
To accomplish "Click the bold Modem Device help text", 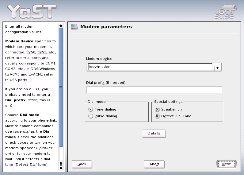I will tap(19, 41).
